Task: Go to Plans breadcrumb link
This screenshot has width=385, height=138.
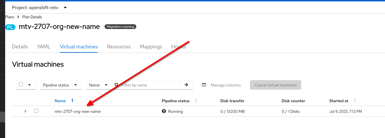Action: 10,17
